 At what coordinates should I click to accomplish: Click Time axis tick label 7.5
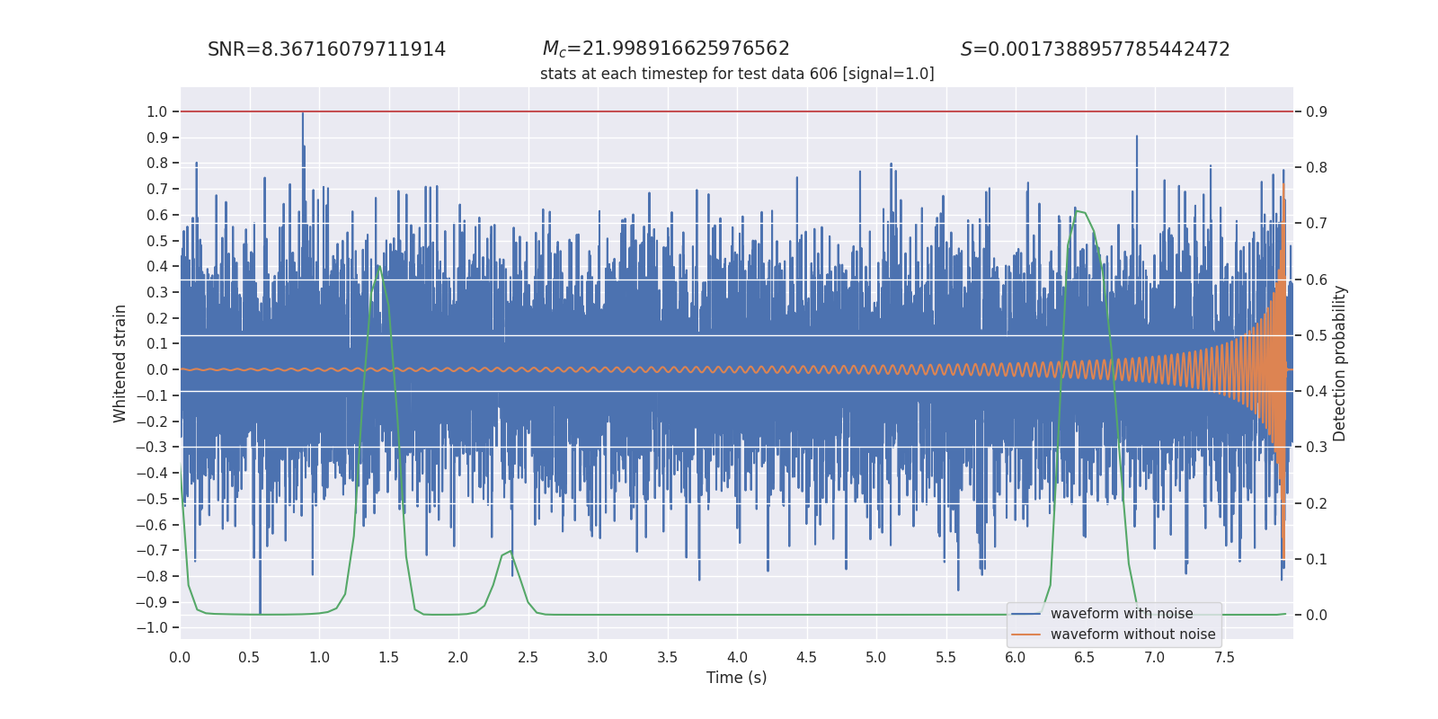pyautogui.click(x=1224, y=658)
